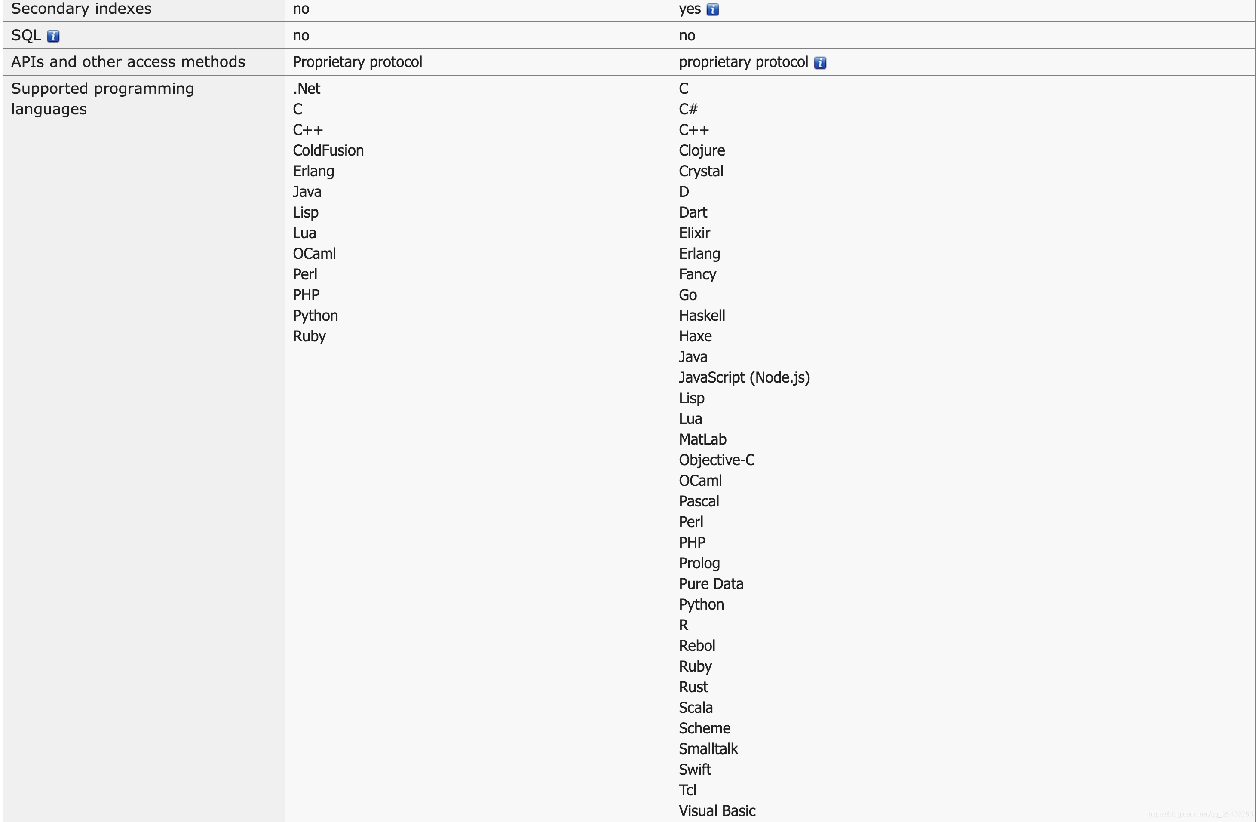
Task: Select the 'Supported programming languages' label
Action: point(102,98)
